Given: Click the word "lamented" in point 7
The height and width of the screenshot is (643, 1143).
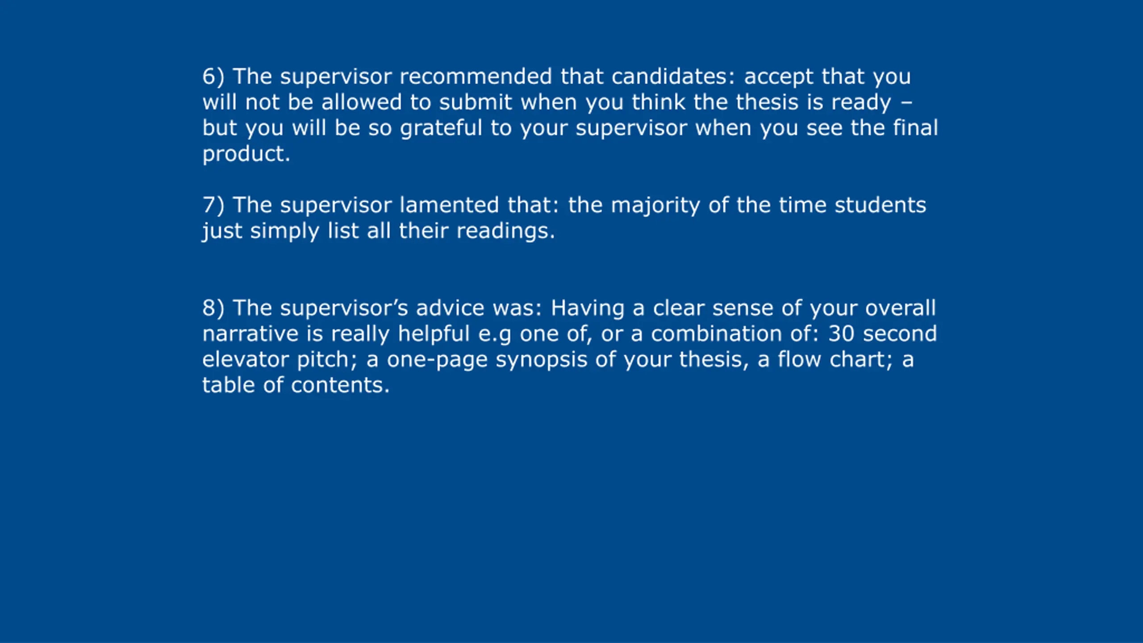Looking at the screenshot, I should coord(449,205).
